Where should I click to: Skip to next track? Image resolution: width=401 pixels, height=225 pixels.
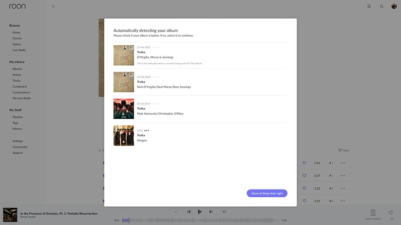(211, 212)
